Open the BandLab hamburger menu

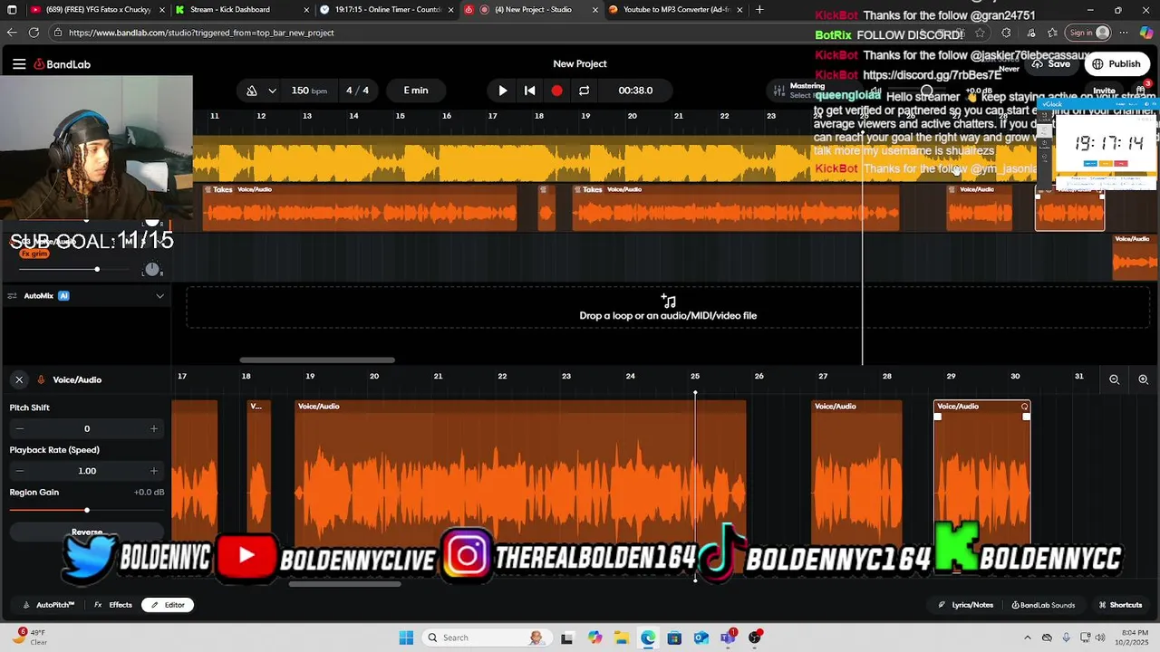click(19, 64)
